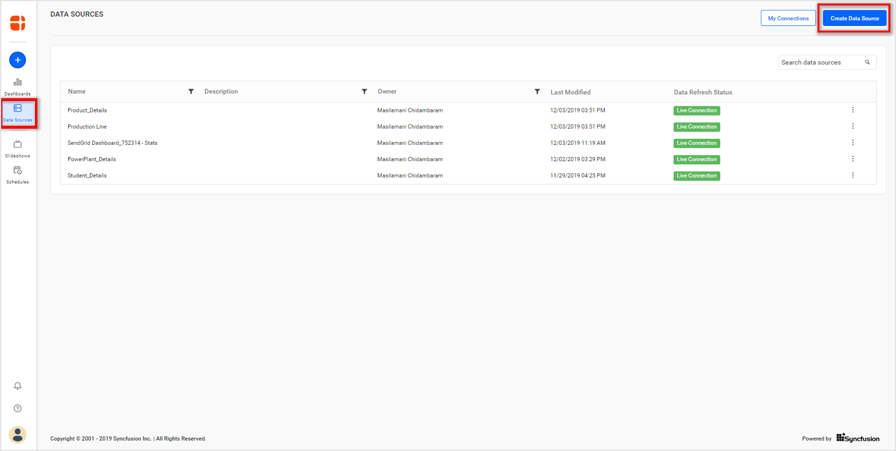Open help using the question mark icon

coord(17,408)
